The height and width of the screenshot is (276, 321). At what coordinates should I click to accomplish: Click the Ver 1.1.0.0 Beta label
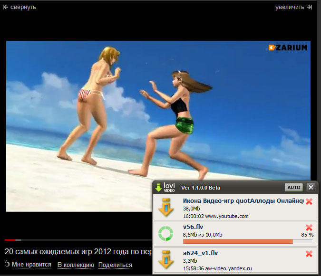[x=201, y=188]
